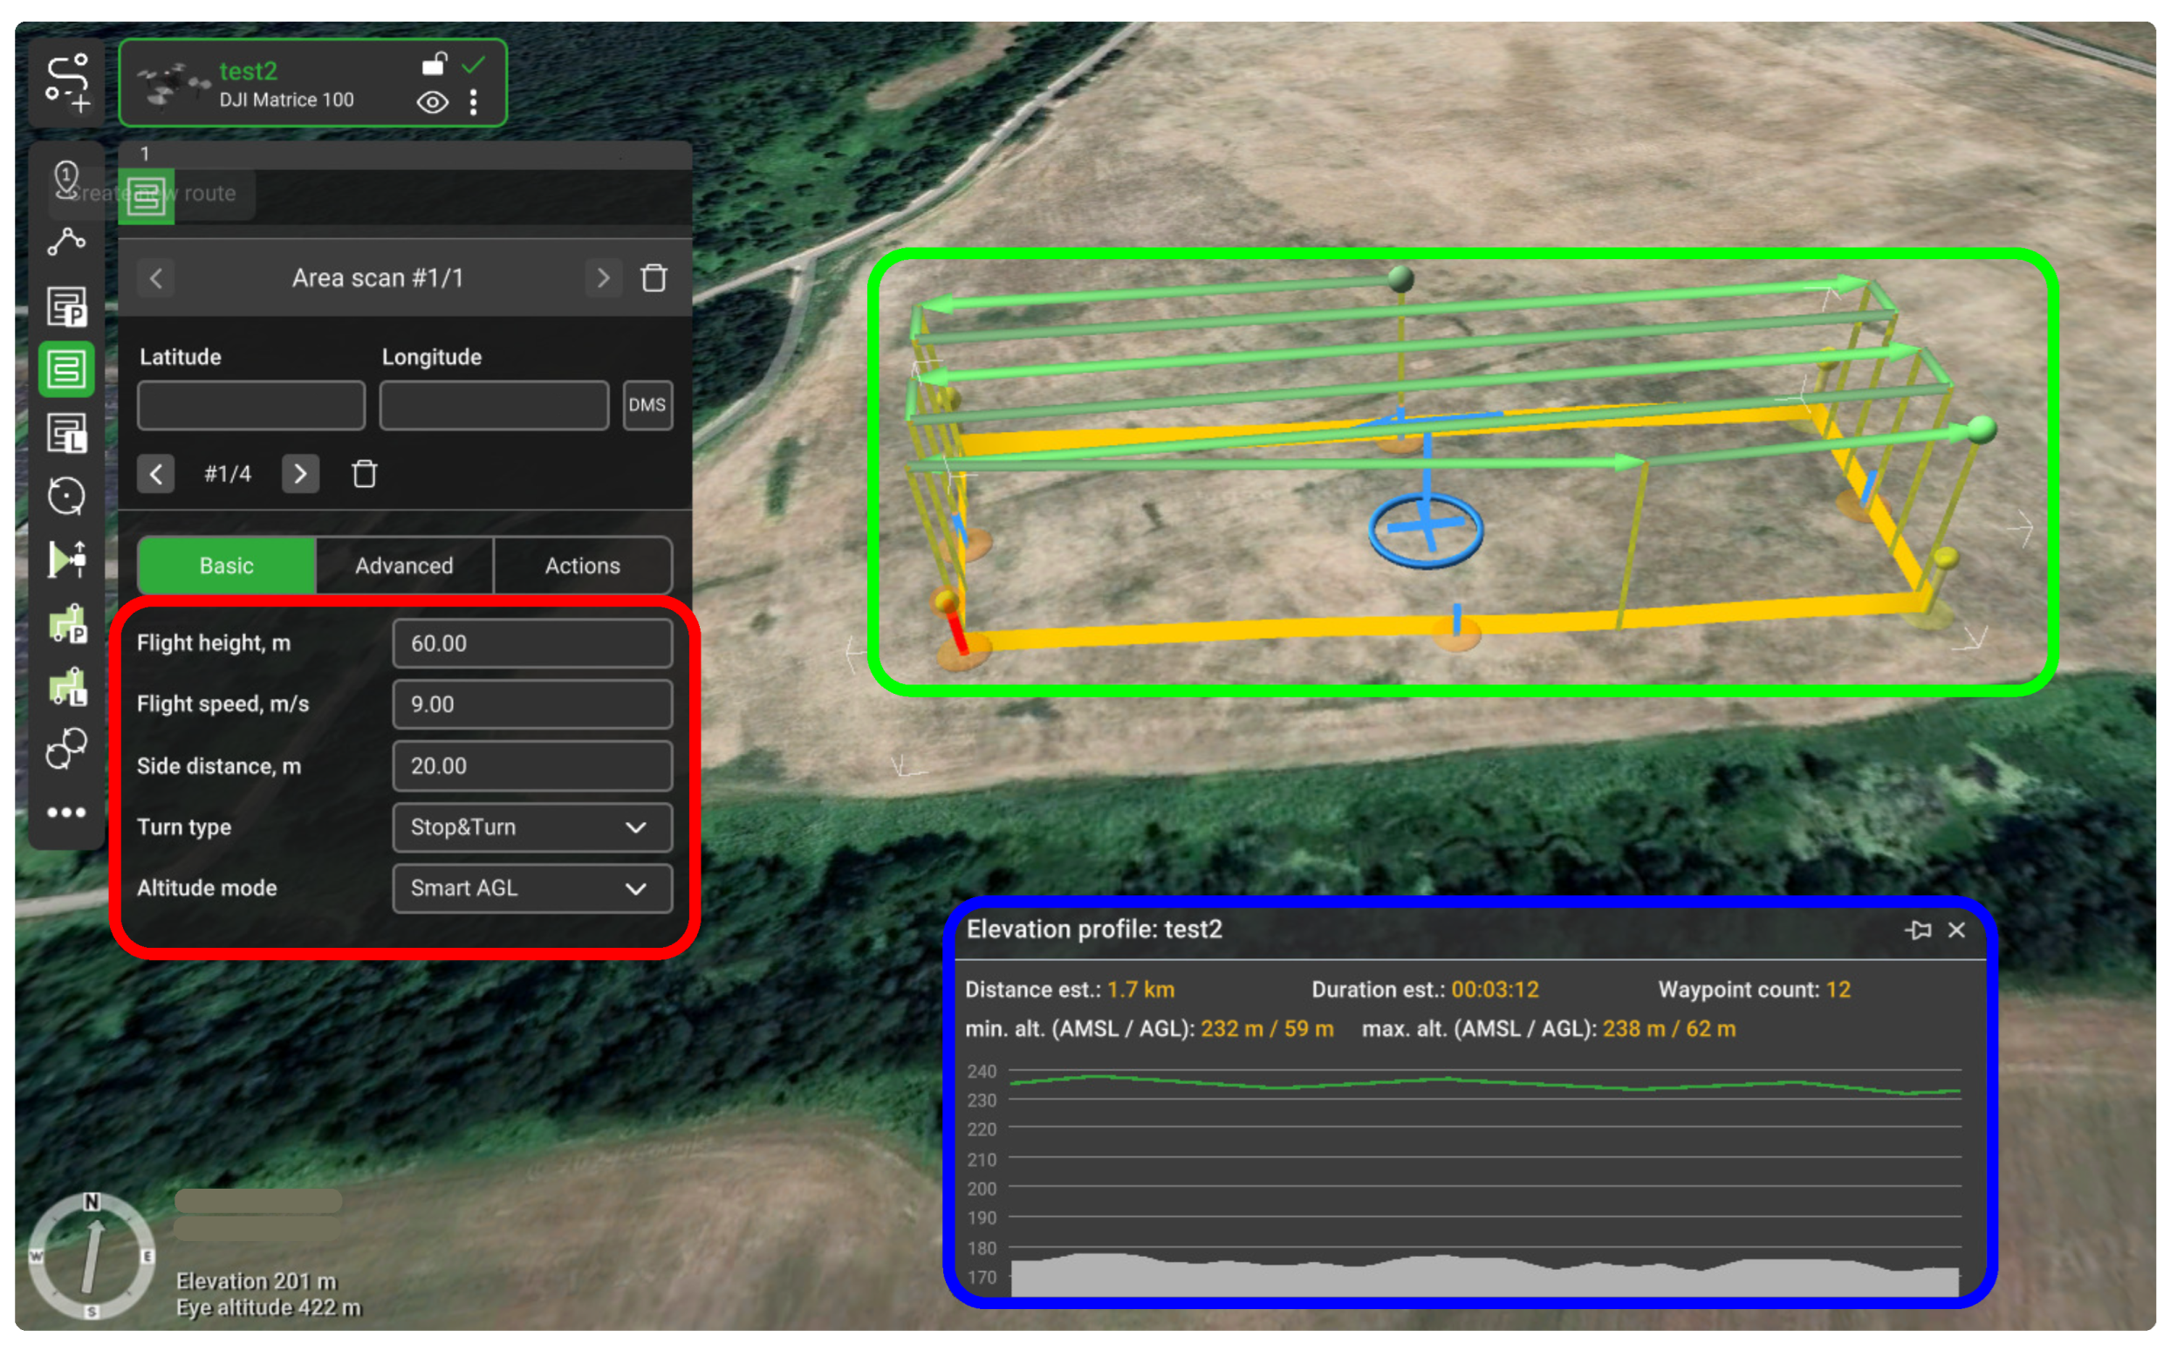
Task: Click the blue center crosshair handle of area
Action: click(1426, 527)
